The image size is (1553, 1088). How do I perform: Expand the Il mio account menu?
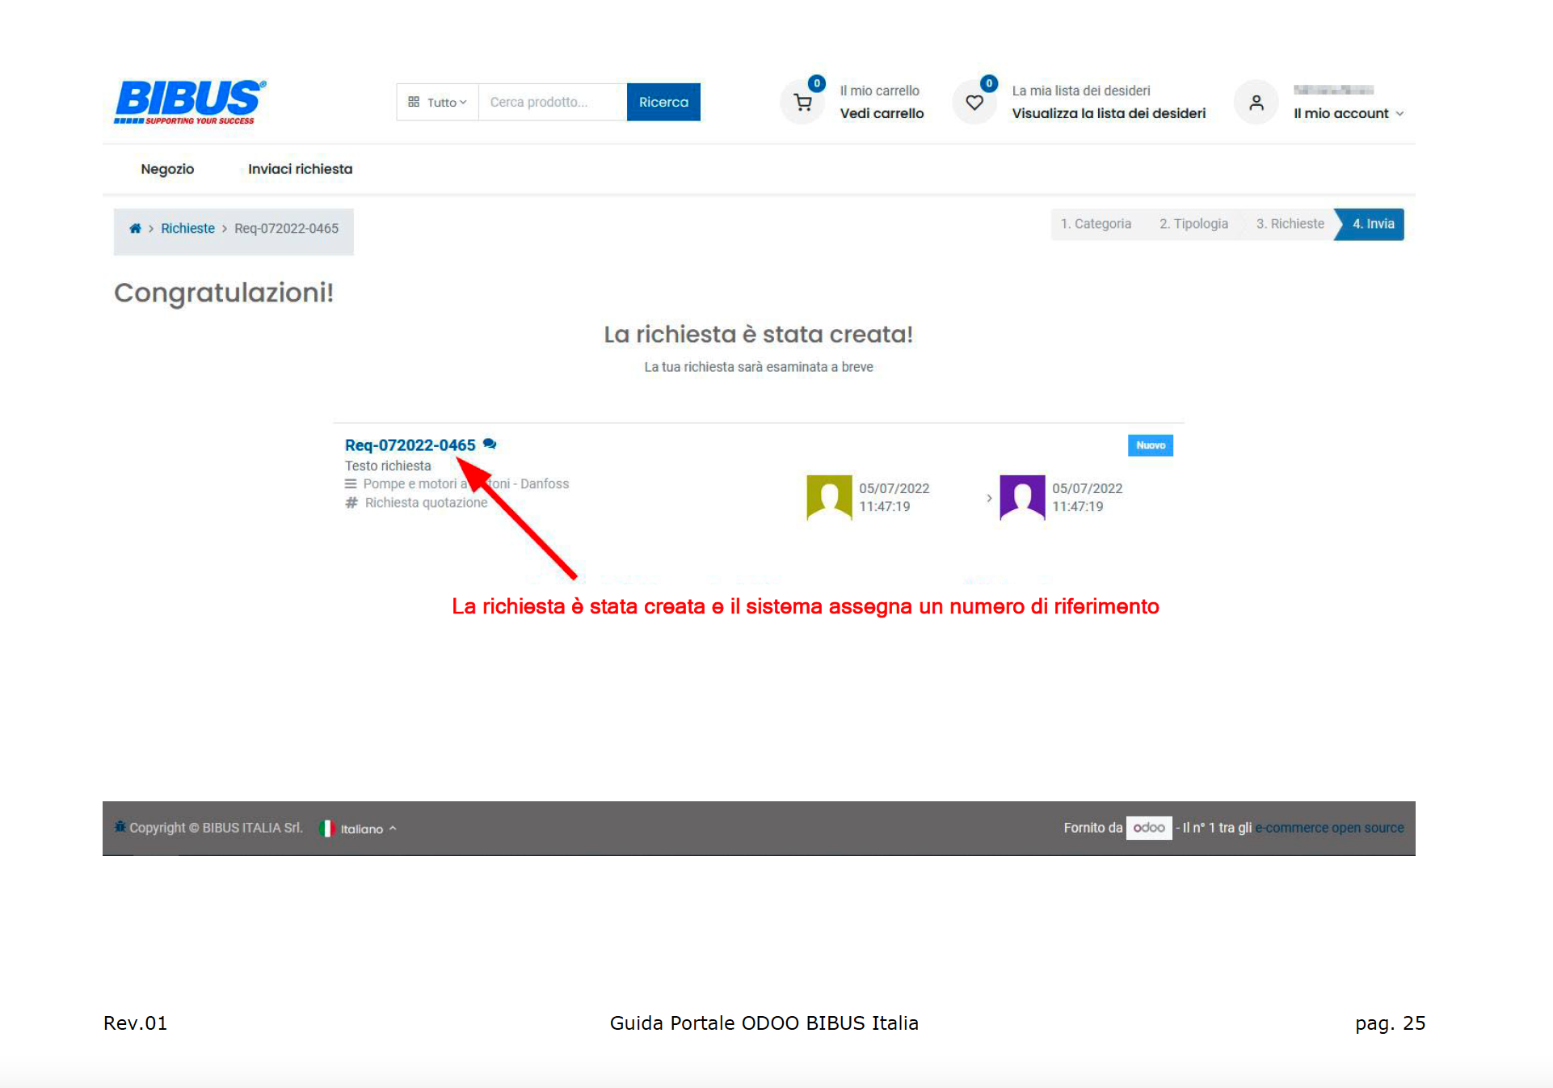click(1348, 114)
